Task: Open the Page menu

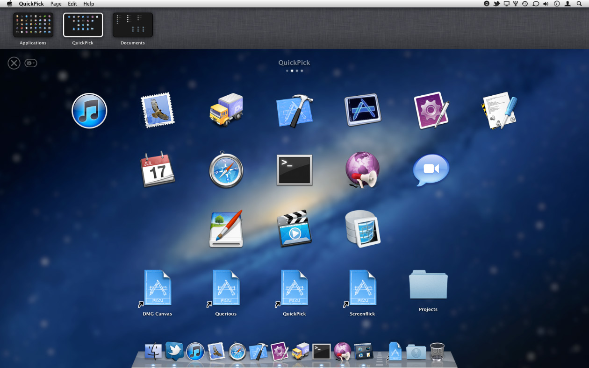Action: click(x=56, y=4)
